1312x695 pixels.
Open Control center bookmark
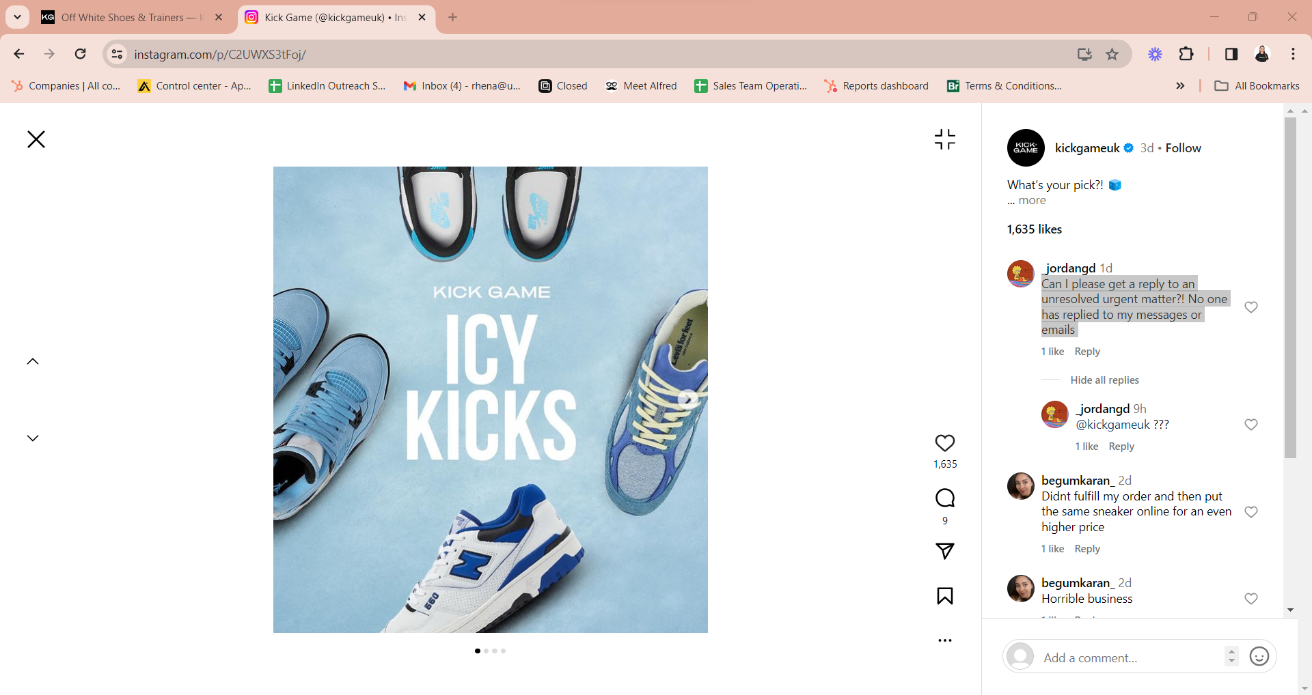[x=195, y=86]
